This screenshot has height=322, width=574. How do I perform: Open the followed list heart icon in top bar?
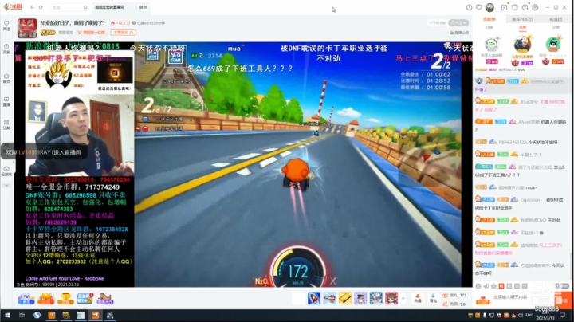479,7
